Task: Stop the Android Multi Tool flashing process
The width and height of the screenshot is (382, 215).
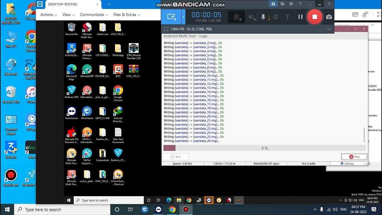Action: click(x=354, y=157)
